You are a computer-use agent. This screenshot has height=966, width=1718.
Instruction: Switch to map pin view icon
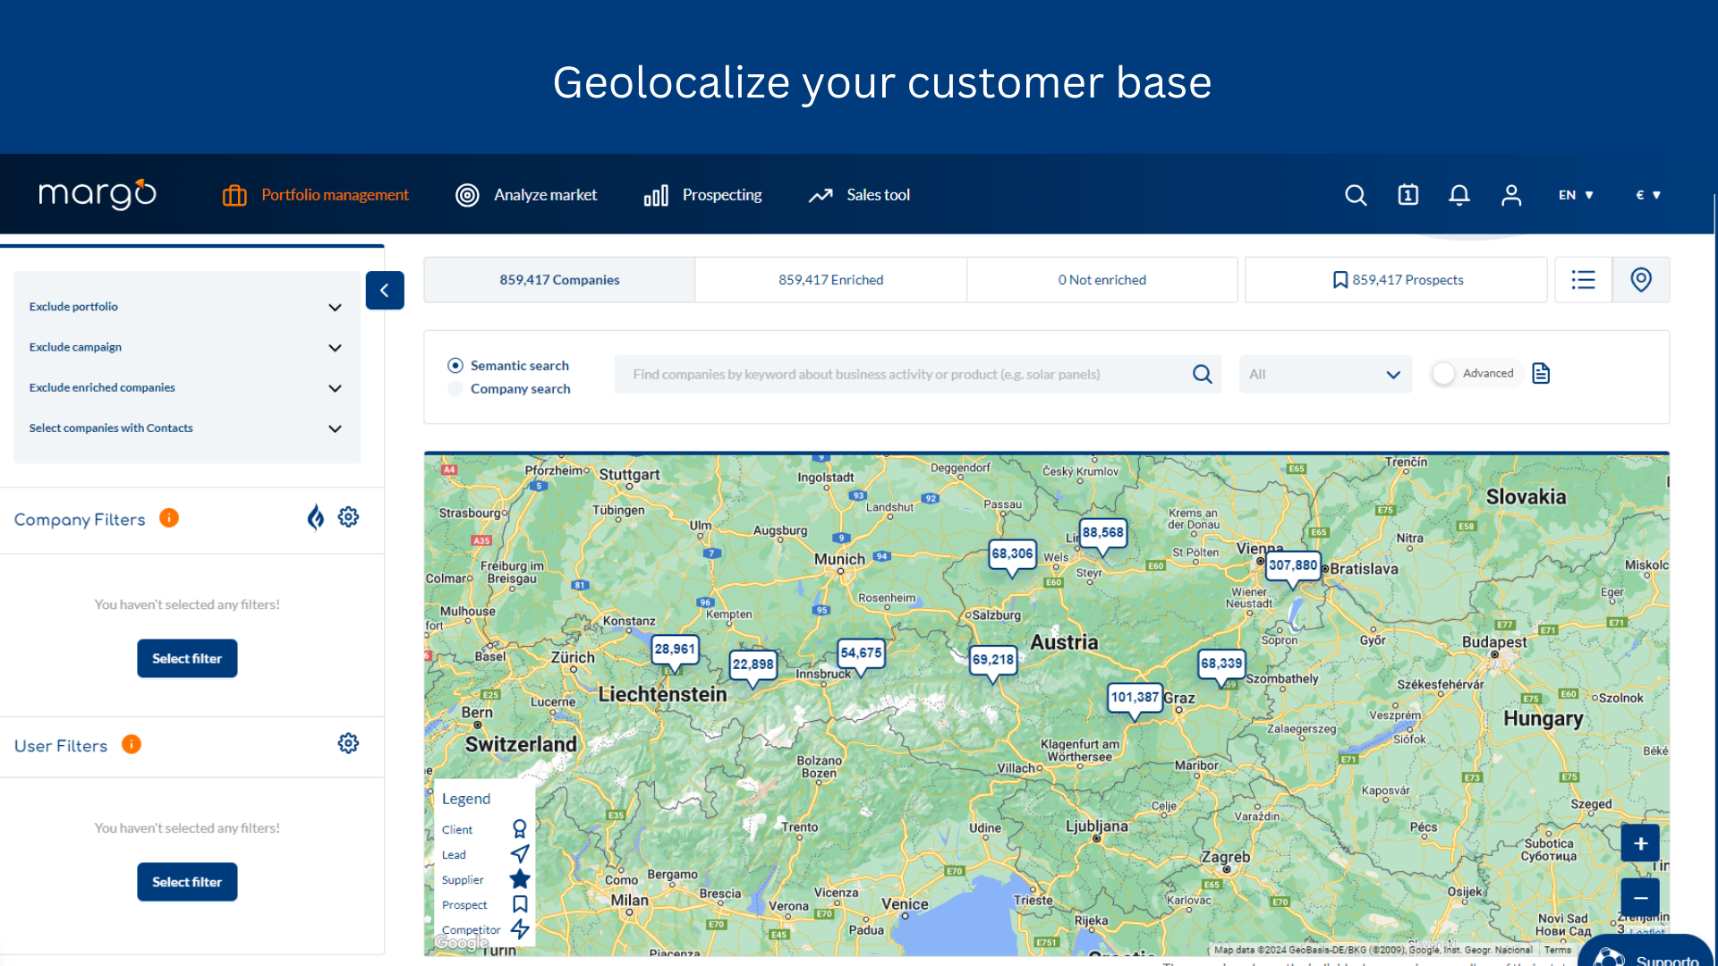pos(1640,280)
